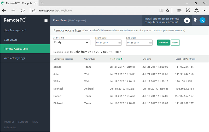Open the Hub lines icon

click(179, 10)
